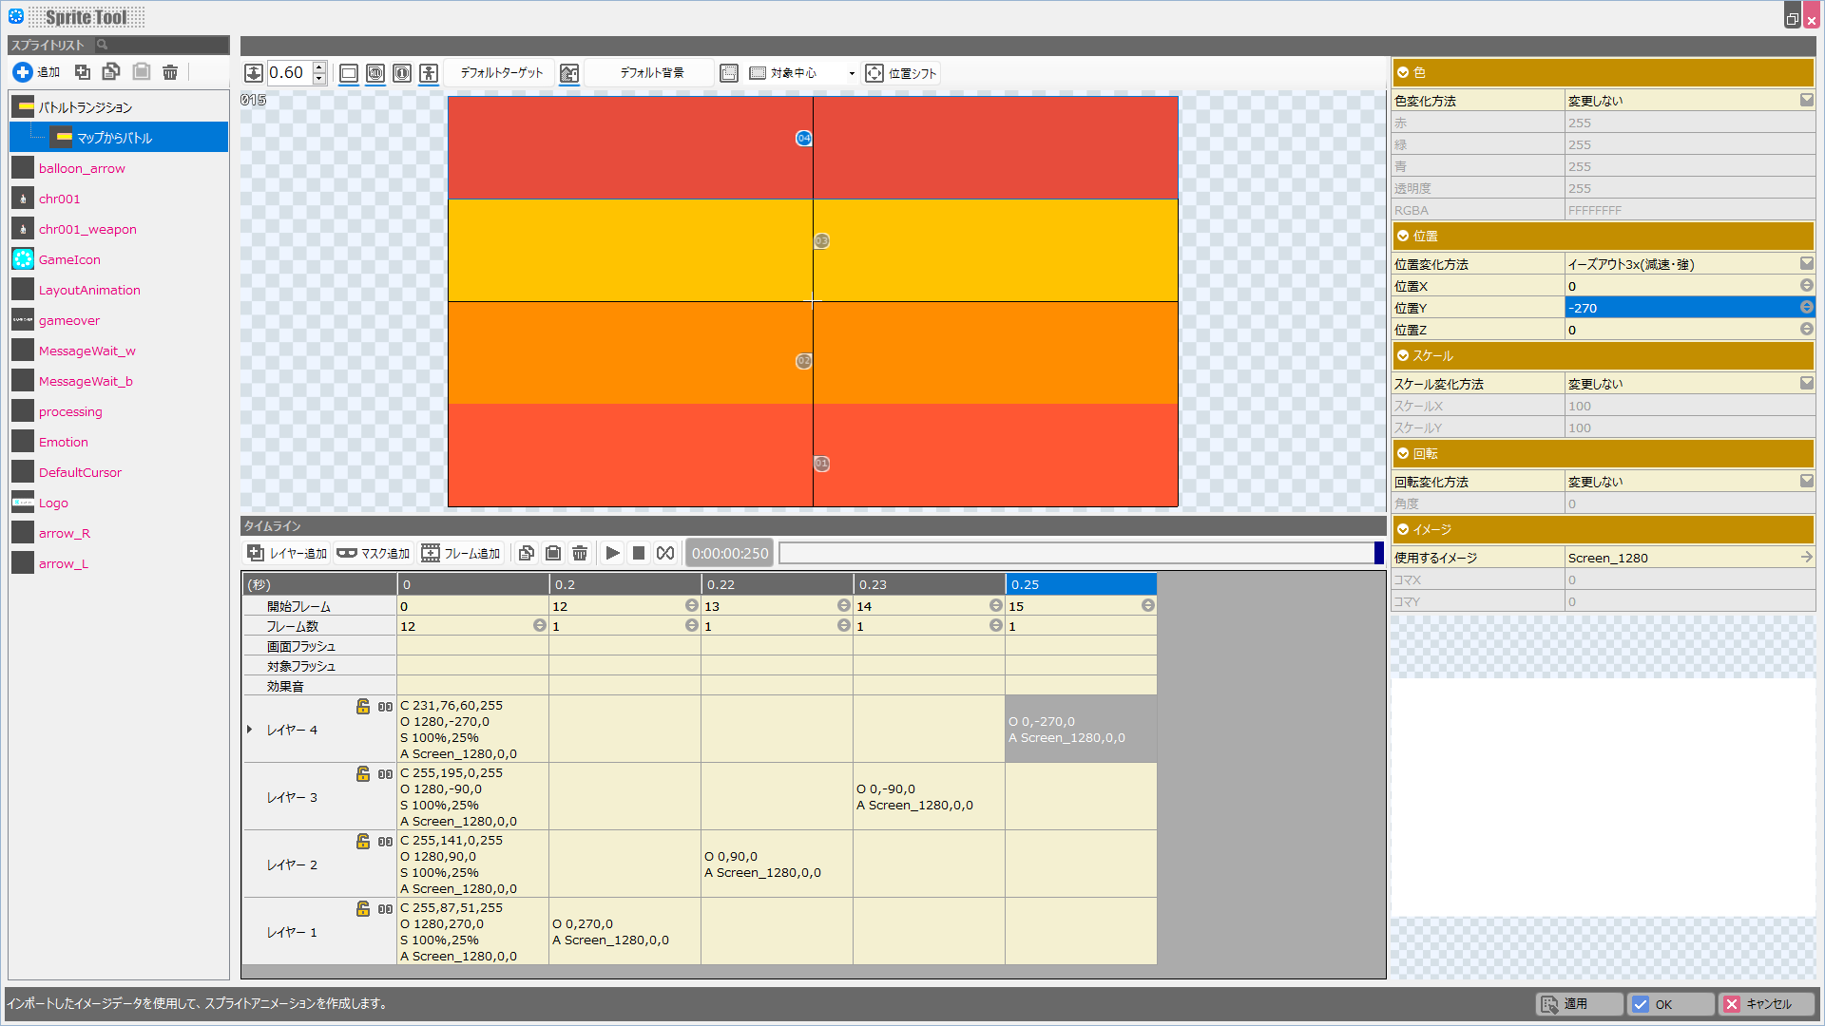The image size is (1825, 1026).
Task: Select the balloon_arrow sprite
Action: click(x=82, y=168)
